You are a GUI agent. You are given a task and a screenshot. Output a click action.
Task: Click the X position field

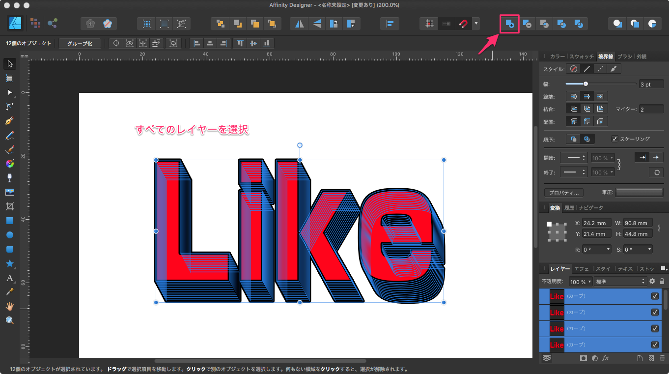point(597,223)
